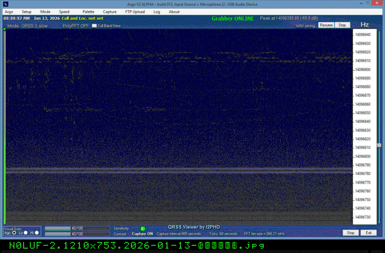Open the Speed menu
Viewport: 385px width, 253px height.
click(64, 12)
